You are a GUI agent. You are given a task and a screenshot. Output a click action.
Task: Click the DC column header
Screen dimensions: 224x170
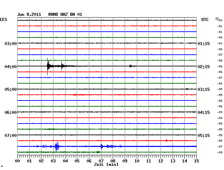(x=217, y=19)
